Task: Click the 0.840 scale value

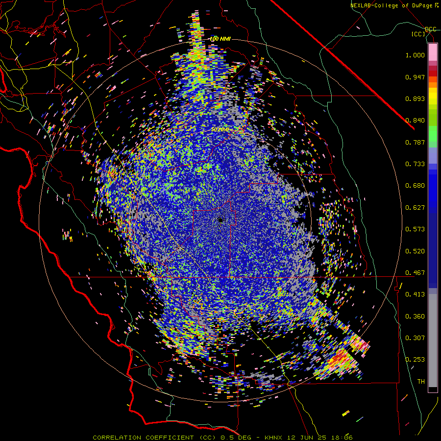Action: click(x=415, y=121)
